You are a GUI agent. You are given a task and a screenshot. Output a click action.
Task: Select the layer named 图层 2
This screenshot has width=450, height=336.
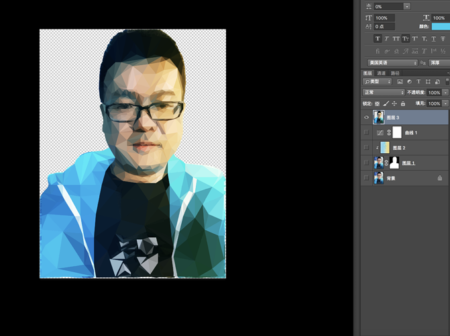(399, 148)
